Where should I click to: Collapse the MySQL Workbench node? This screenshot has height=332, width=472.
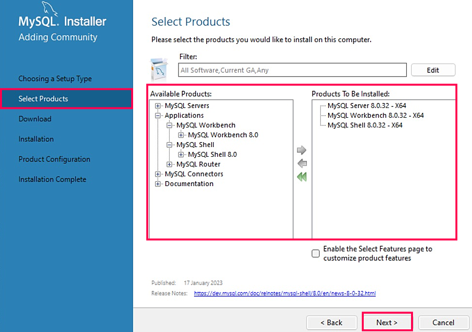170,125
